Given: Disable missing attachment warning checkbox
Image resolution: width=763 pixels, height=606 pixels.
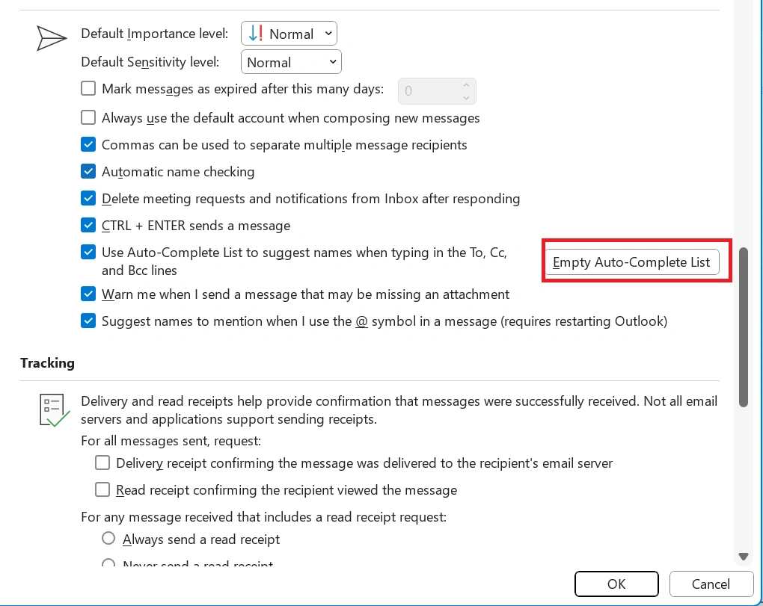Looking at the screenshot, I should 88,294.
